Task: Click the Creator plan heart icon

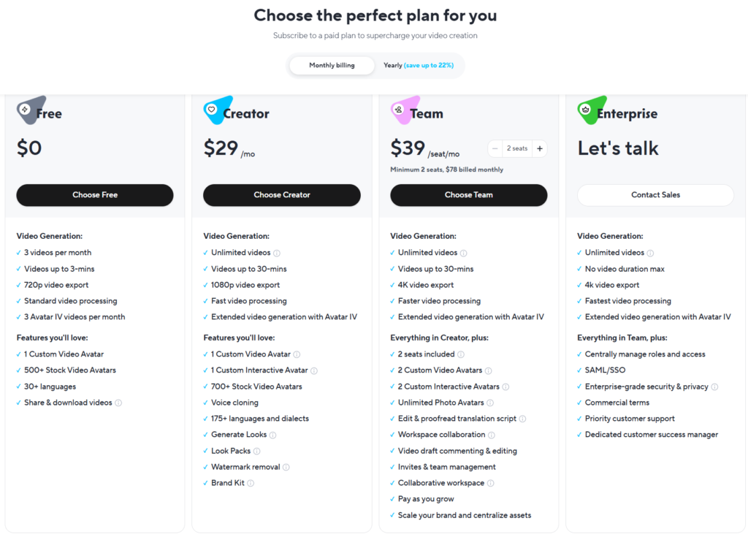Action: [x=212, y=110]
